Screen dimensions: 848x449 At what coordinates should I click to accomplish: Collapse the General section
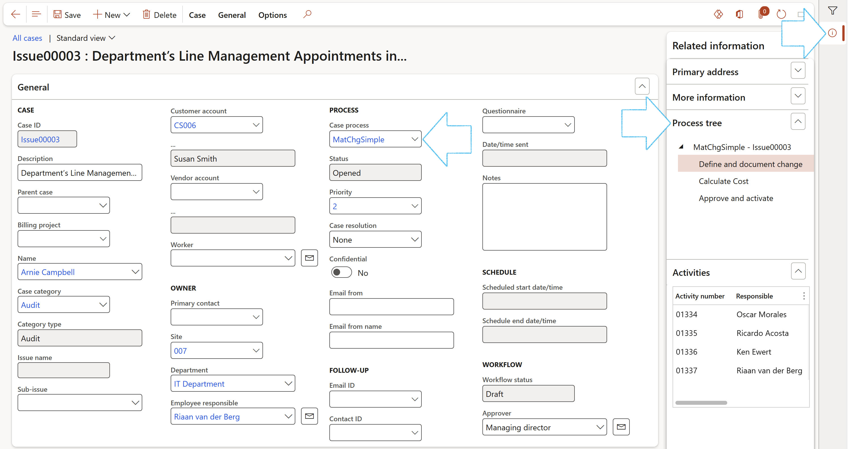642,86
